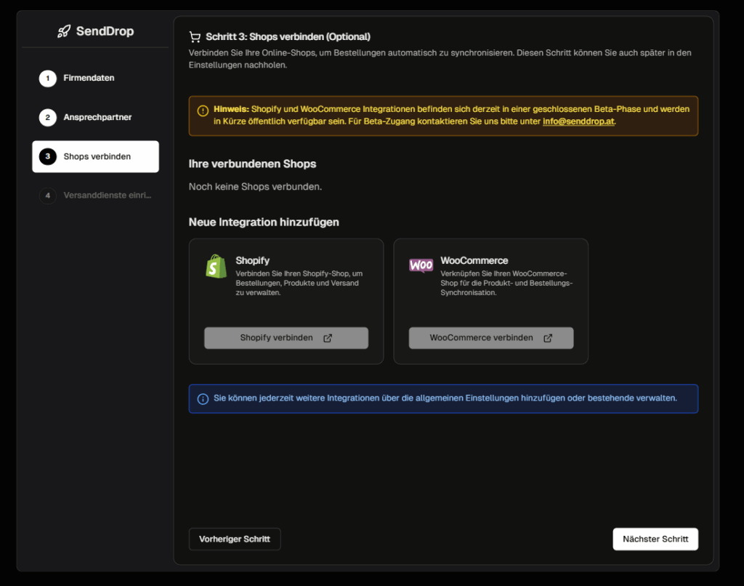744x586 pixels.
Task: Click the info icon in the blue banner
Action: [203, 399]
